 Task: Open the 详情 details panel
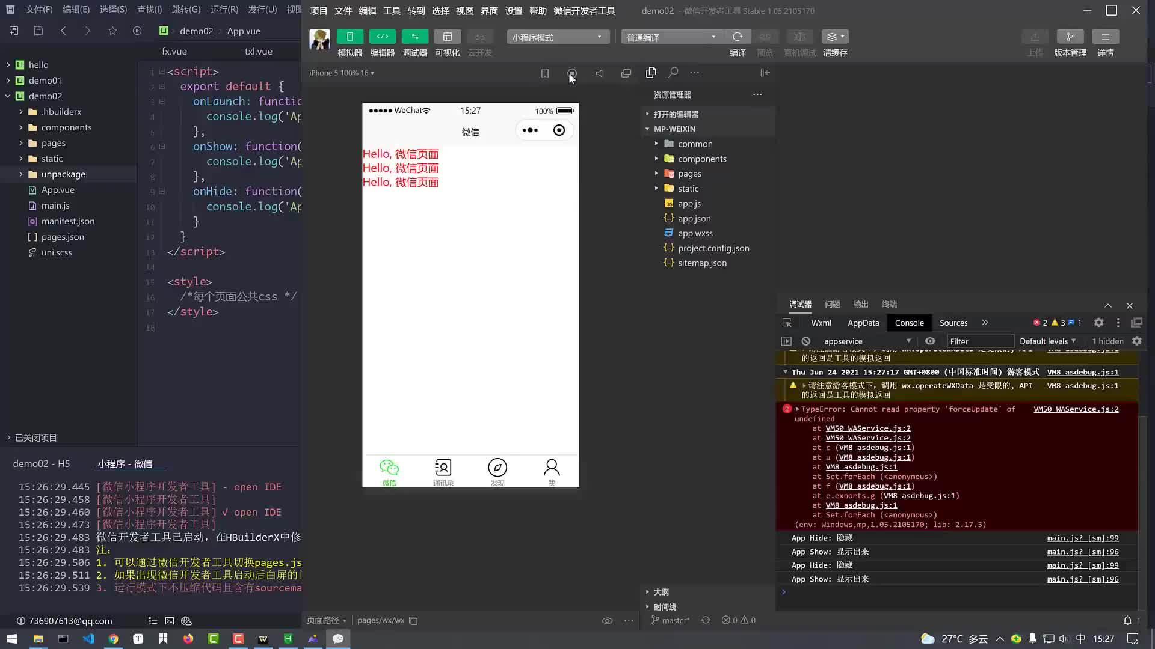1105,37
